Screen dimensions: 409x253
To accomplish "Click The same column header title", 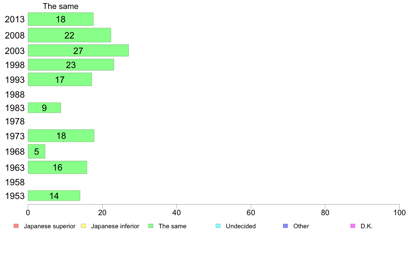I will tap(61, 6).
